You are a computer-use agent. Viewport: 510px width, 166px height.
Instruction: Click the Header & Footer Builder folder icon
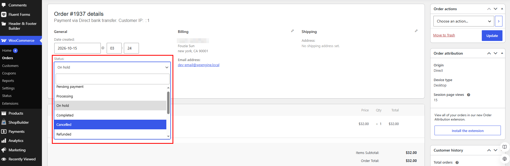click(4, 24)
